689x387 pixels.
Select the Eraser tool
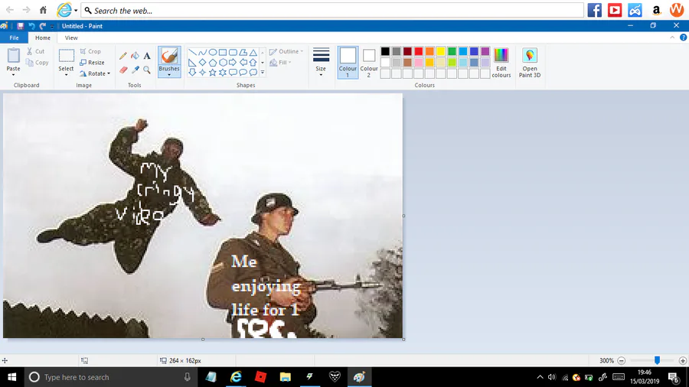[123, 70]
